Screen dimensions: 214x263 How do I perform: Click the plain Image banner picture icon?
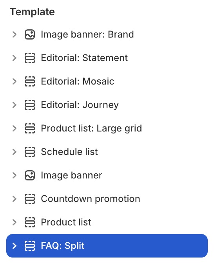[30, 175]
